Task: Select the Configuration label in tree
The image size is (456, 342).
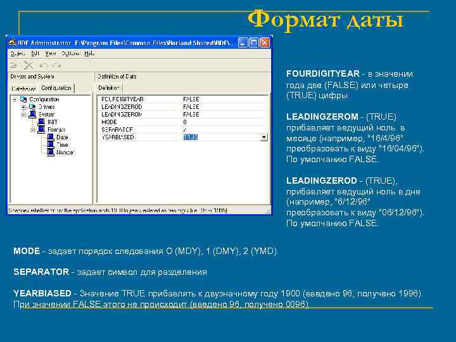Action: [44, 99]
